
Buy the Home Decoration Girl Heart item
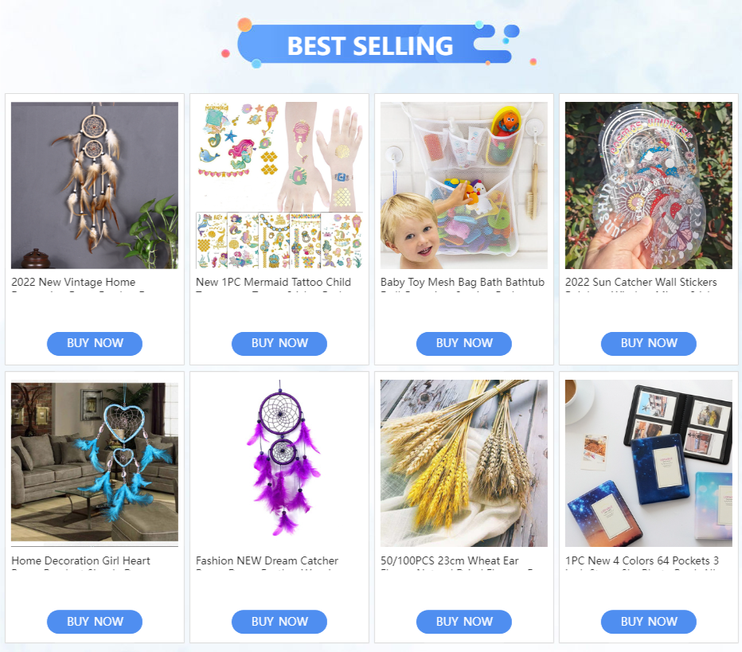pos(95,622)
